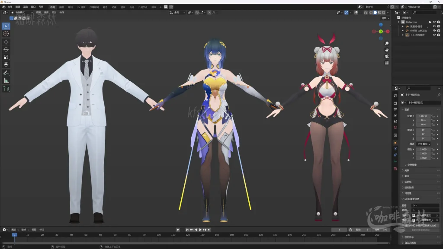
Task: Open viewport shading options dropdown arrow
Action: pos(388,13)
